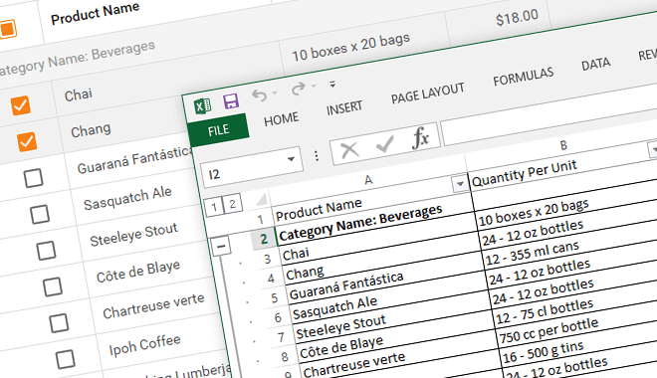Click the header select-all orange checkbox

tap(7, 29)
